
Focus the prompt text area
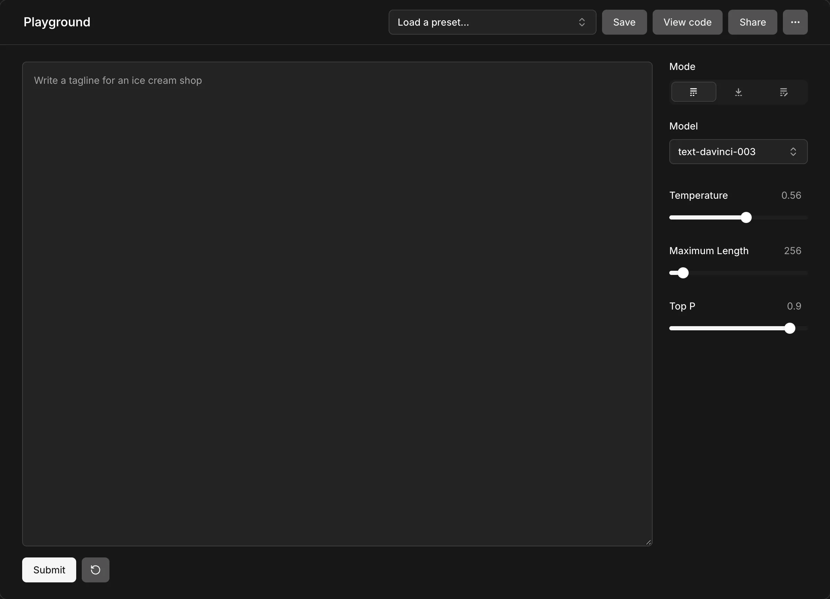point(337,304)
